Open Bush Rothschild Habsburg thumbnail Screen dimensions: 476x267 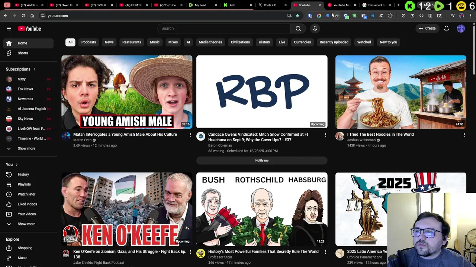tap(262, 209)
